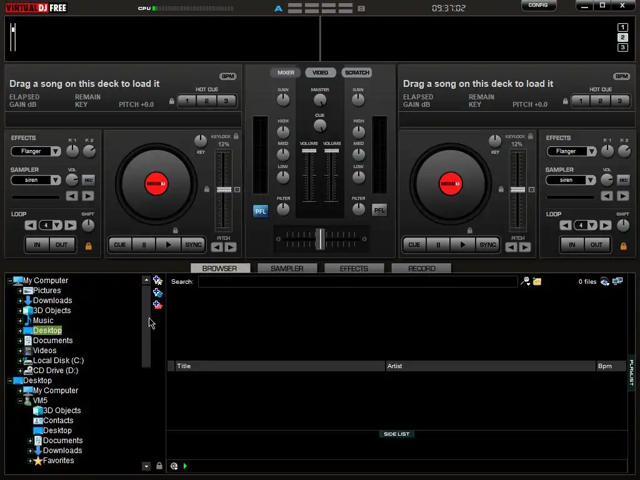The width and height of the screenshot is (640, 480).
Task: Open the left loop length 4 dropdown
Action: coord(57,225)
